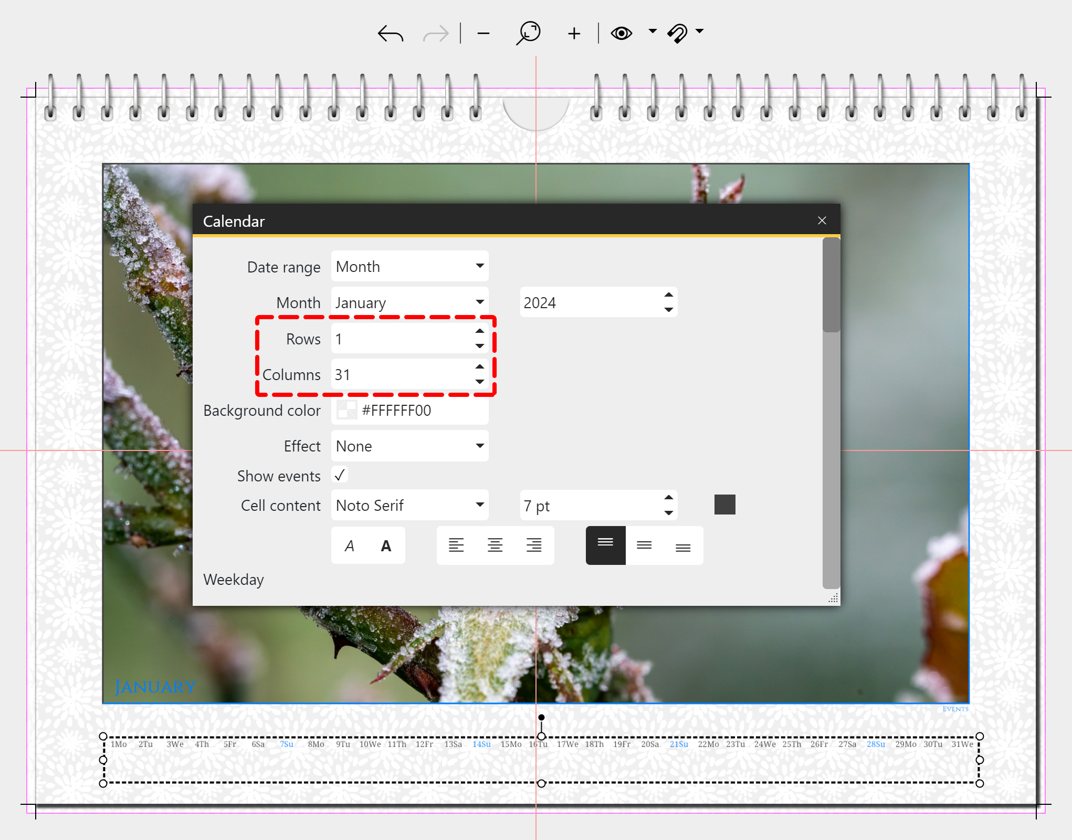Click the close Calendar dialog button
This screenshot has height=840, width=1072.
(x=822, y=220)
